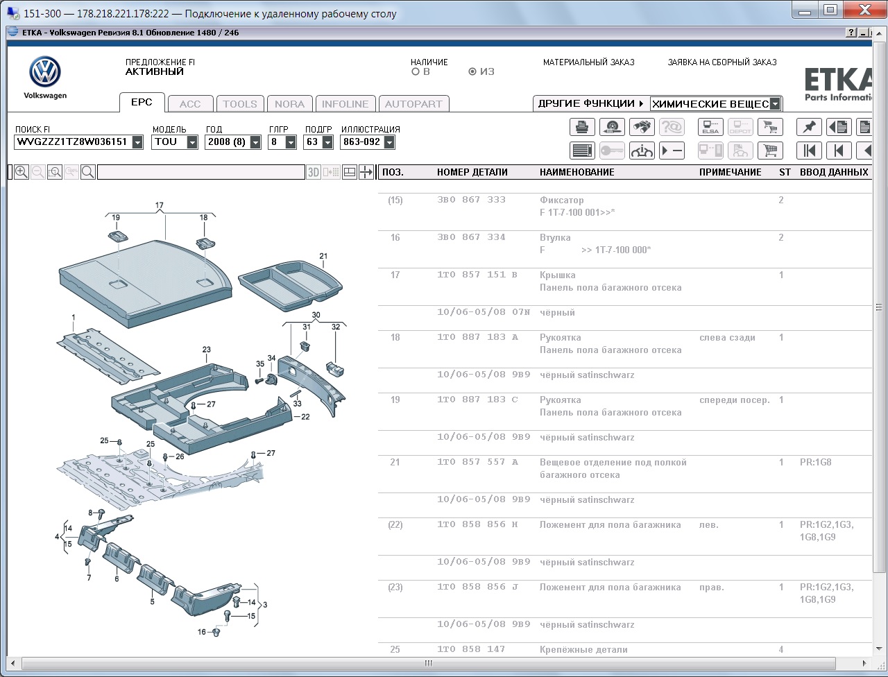This screenshot has height=677, width=888.
Task: Click the plain magnifier search icon
Action: click(x=88, y=172)
